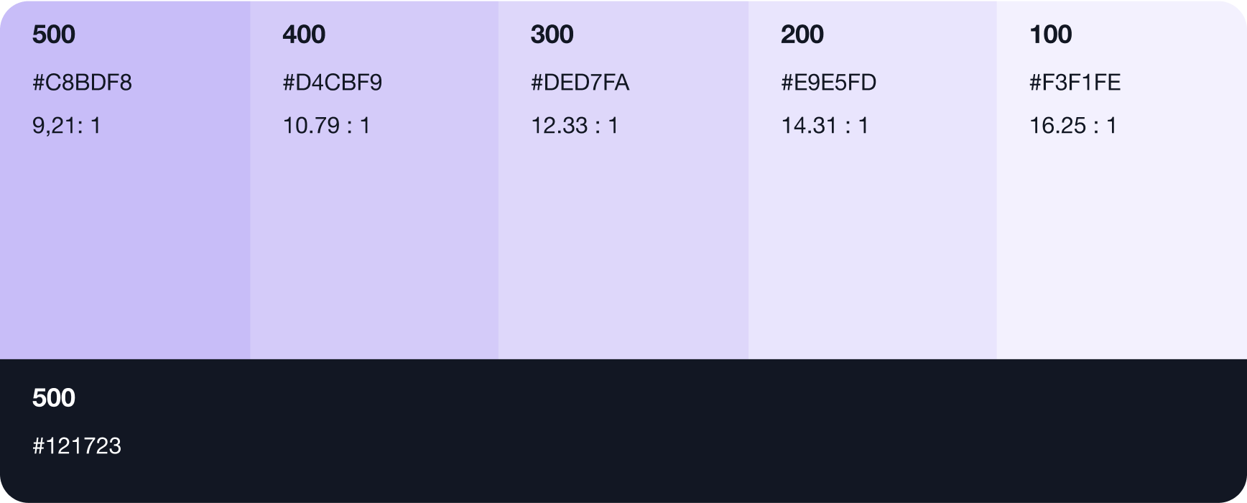The width and height of the screenshot is (1247, 503).
Task: Click the 200 shade heading
Action: pyautogui.click(x=802, y=34)
